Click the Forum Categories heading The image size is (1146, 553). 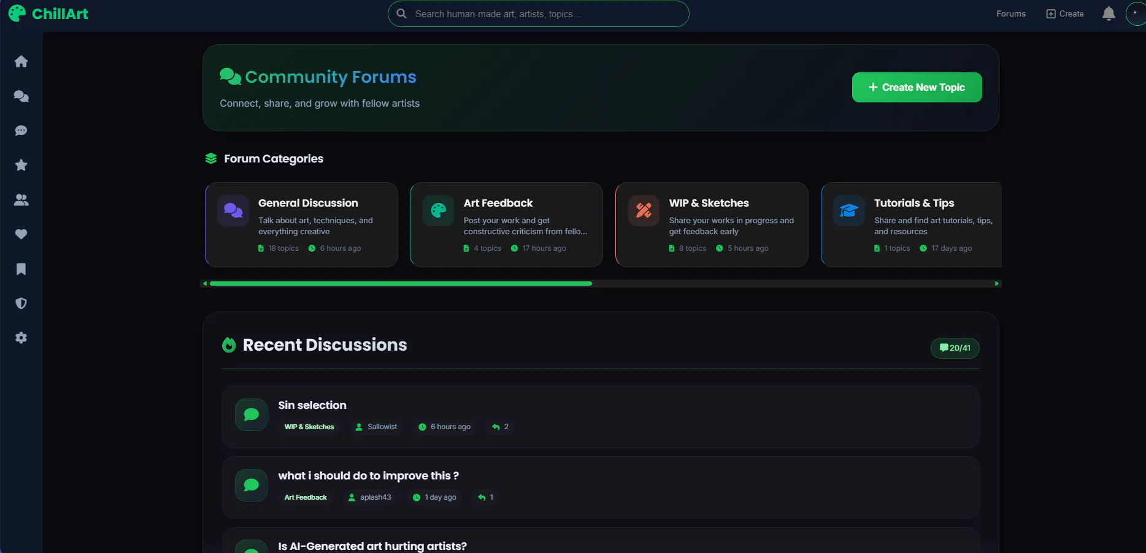coord(274,159)
